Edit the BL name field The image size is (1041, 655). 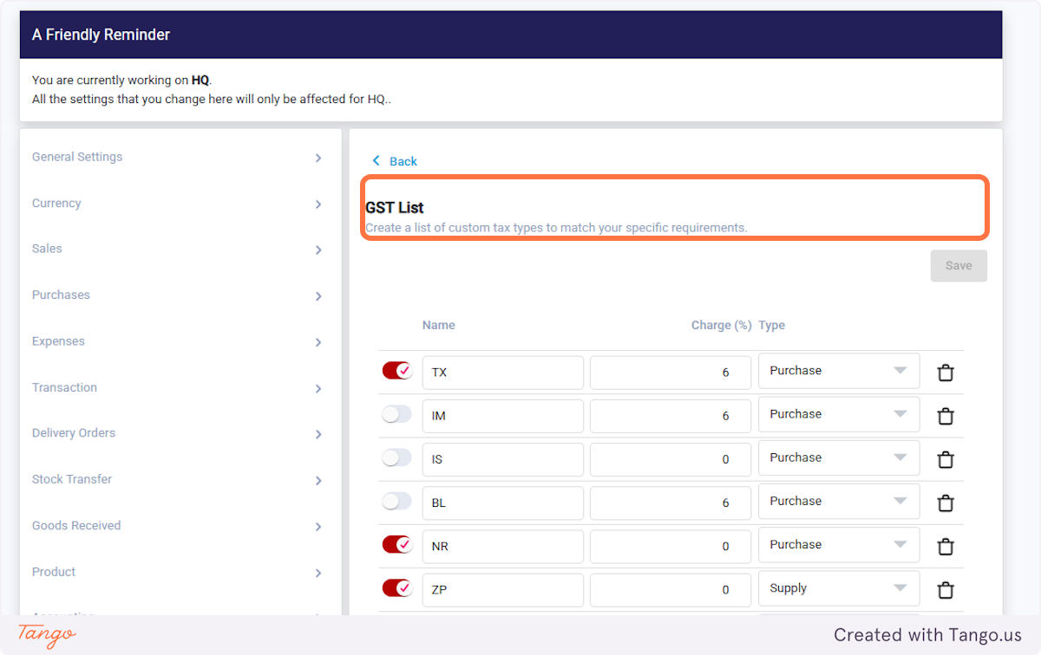(503, 503)
